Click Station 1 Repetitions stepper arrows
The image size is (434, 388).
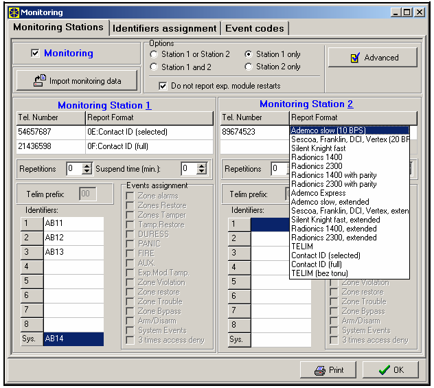click(x=87, y=168)
